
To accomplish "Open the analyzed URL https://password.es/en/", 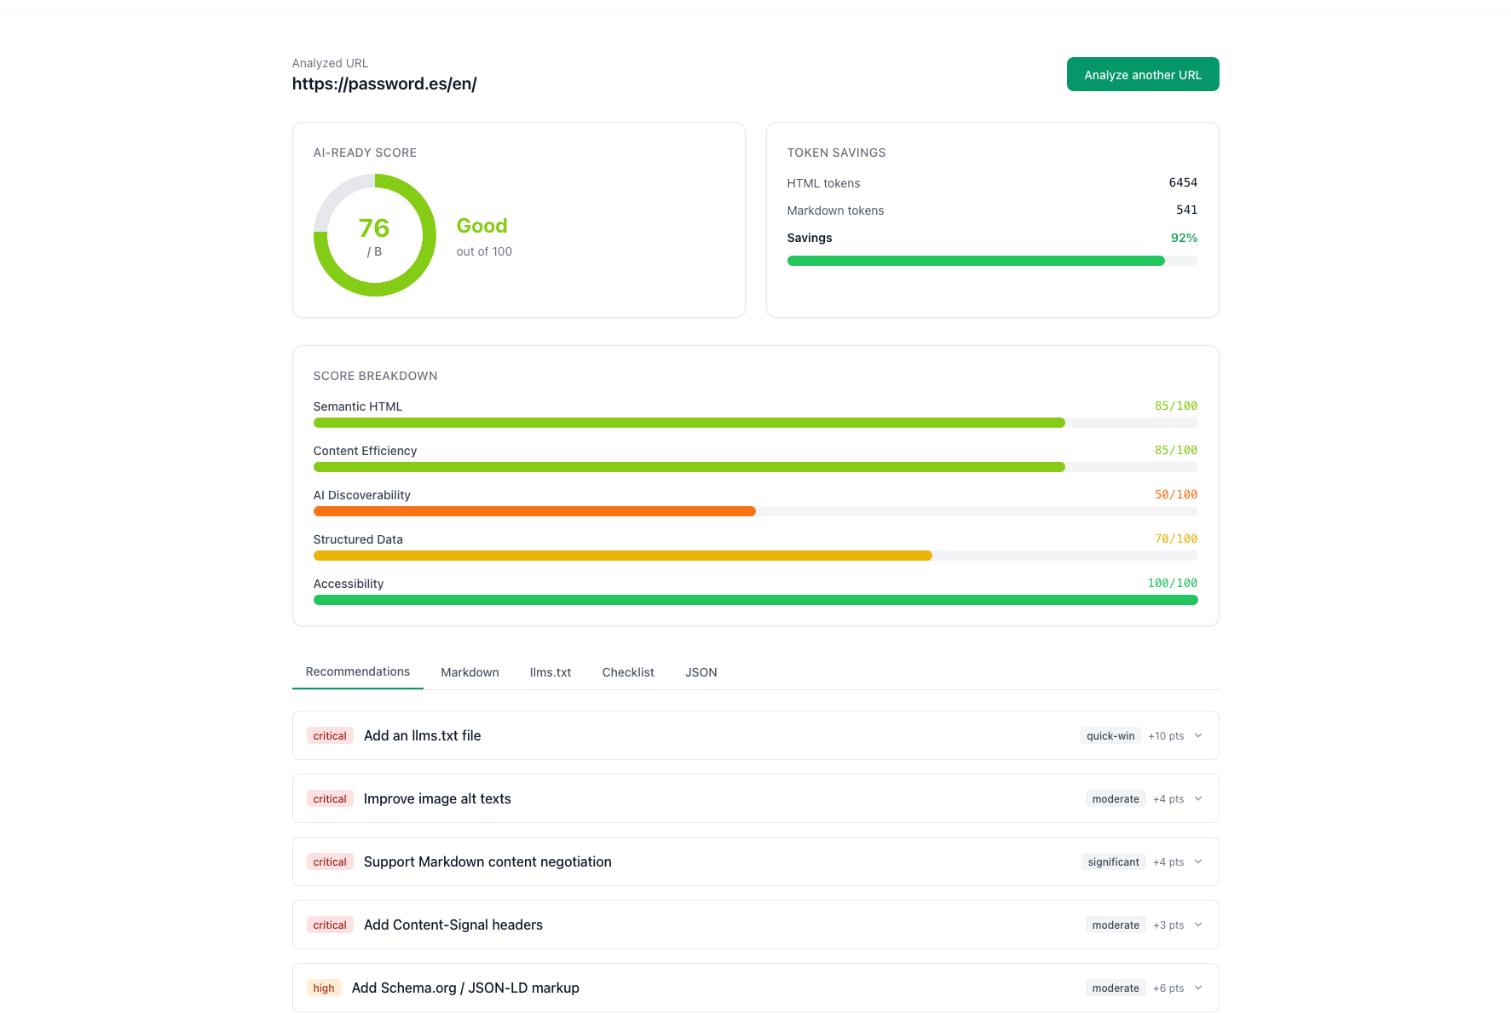I will click(x=384, y=84).
